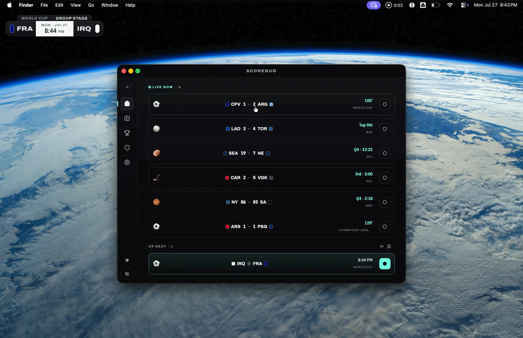Expand the Scorebug sidebar with double chevron

point(127,87)
